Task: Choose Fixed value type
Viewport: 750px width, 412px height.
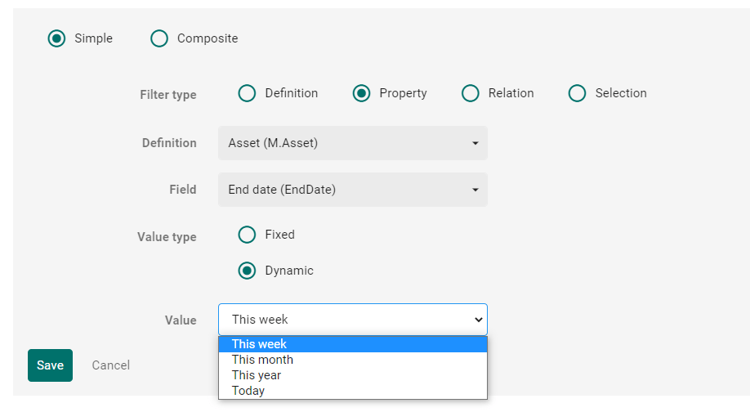Action: tap(247, 235)
